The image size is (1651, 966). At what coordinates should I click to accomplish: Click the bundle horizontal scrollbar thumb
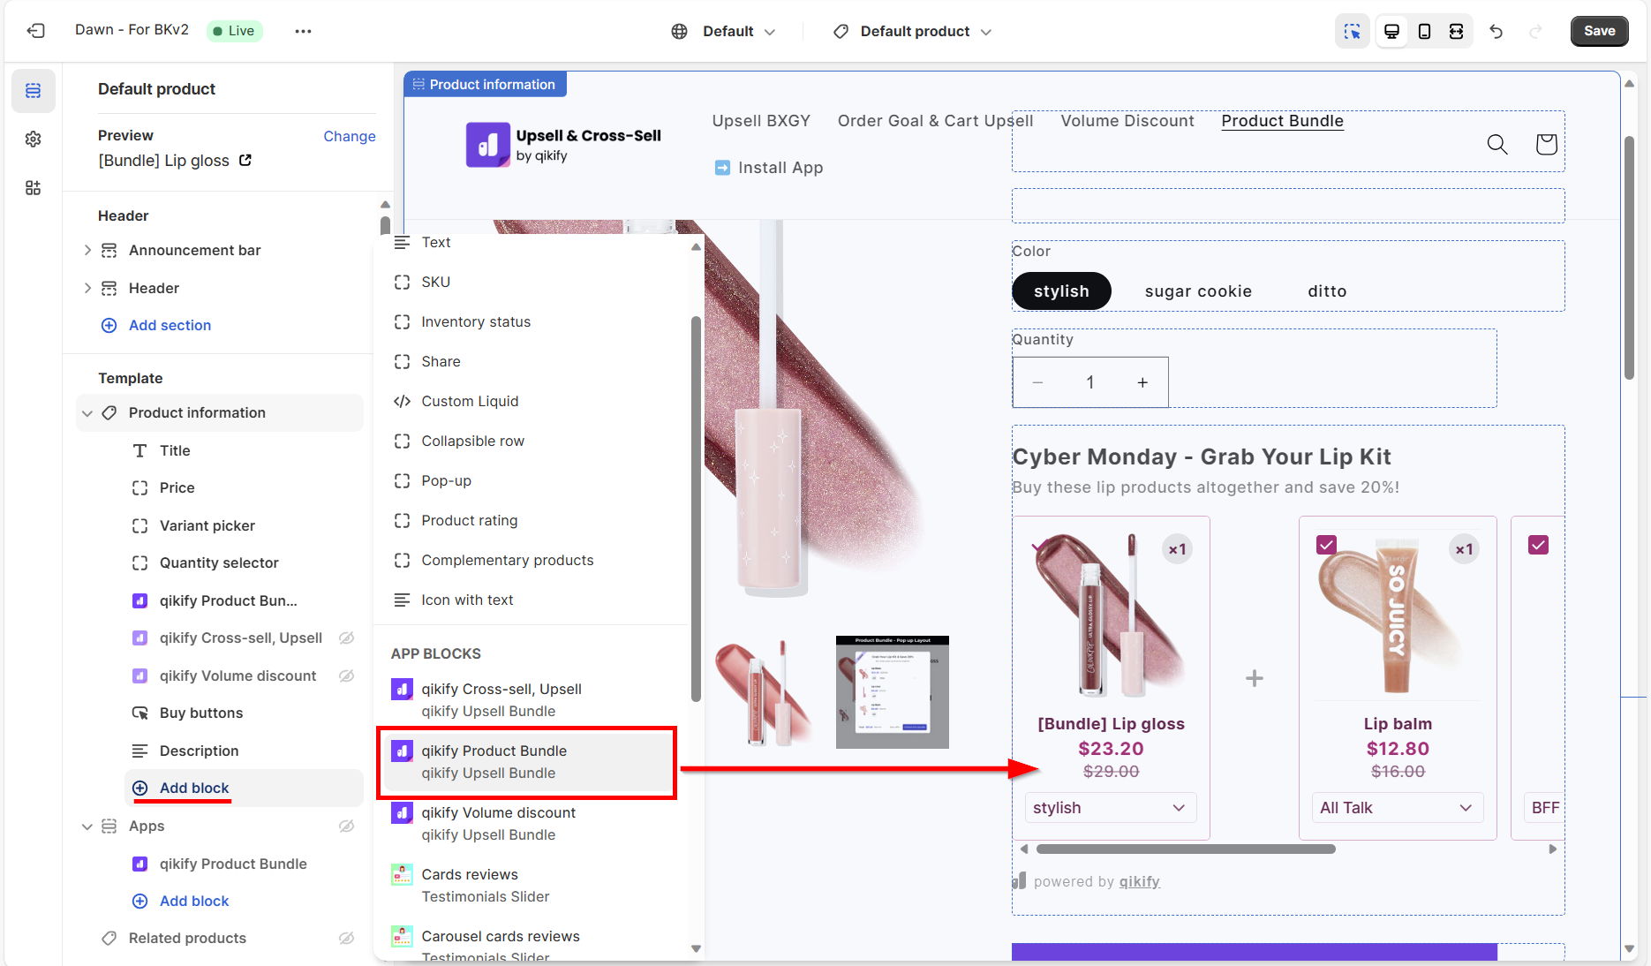pos(1186,849)
